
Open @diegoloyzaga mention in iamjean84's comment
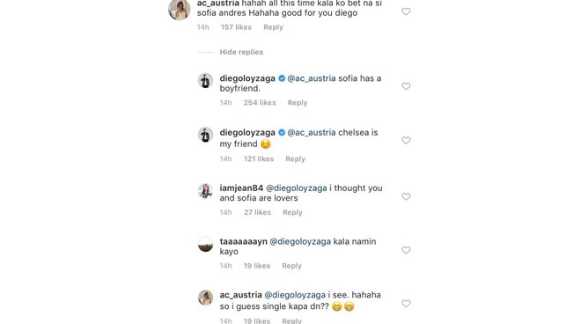(297, 188)
